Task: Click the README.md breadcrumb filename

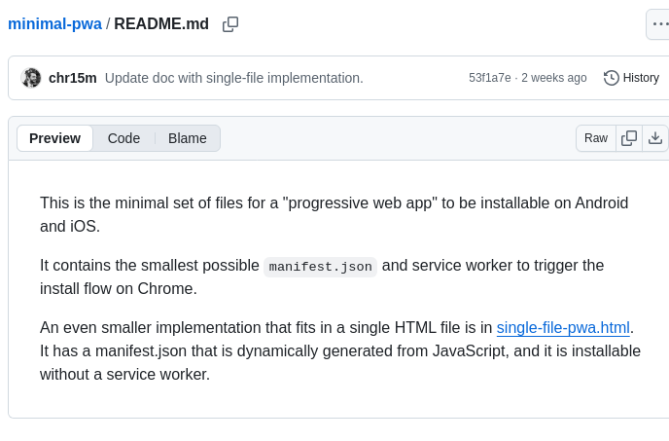Action: tap(161, 24)
